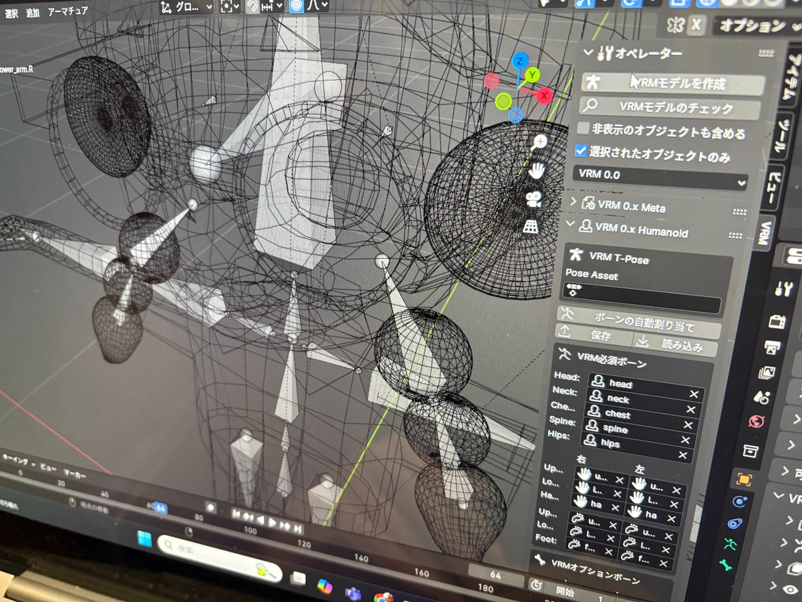Screen dimensions: 802x602
Task: Expand the VRM 0.x Meta panel
Action: tap(573, 202)
